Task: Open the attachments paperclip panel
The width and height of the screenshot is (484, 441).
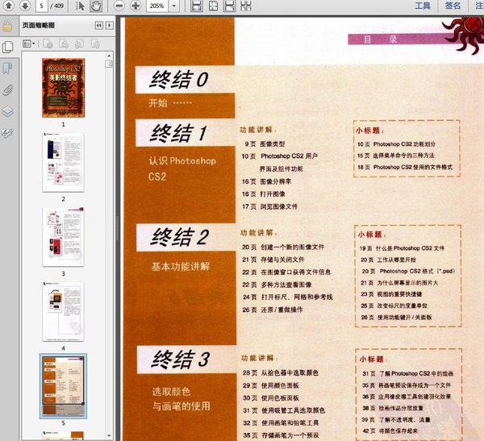Action: [x=7, y=90]
